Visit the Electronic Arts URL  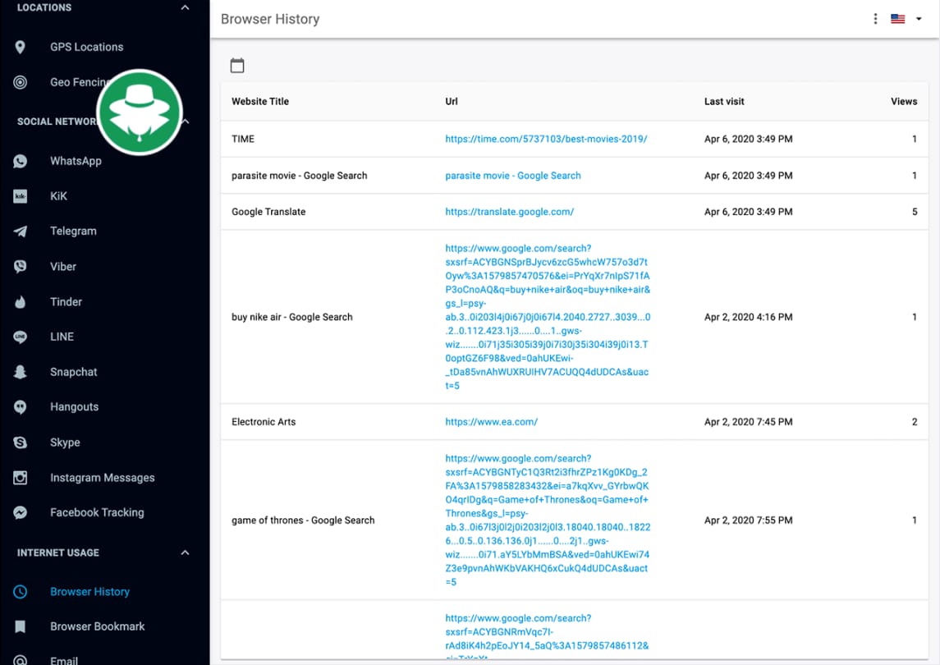491,421
